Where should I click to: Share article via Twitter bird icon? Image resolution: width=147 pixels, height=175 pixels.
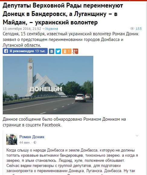pyautogui.click(x=58, y=51)
